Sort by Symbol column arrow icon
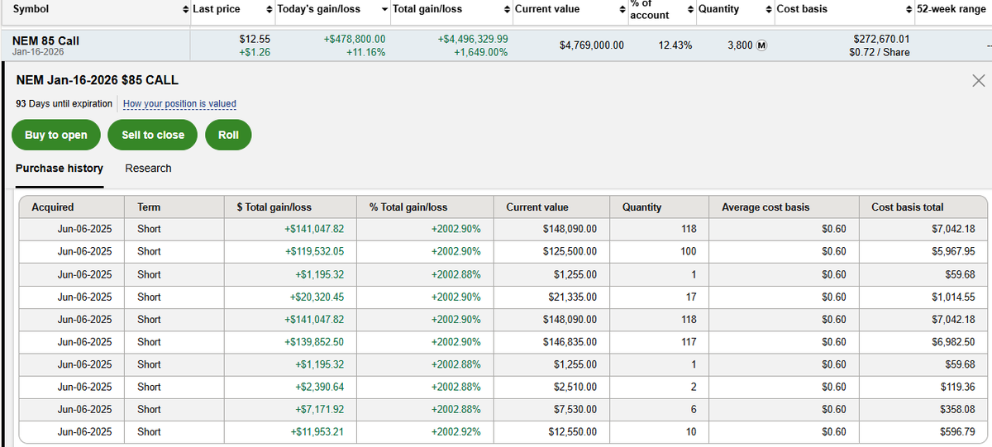Image resolution: width=992 pixels, height=447 pixels. point(184,9)
